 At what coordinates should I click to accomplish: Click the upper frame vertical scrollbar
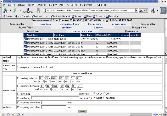pos(166,36)
